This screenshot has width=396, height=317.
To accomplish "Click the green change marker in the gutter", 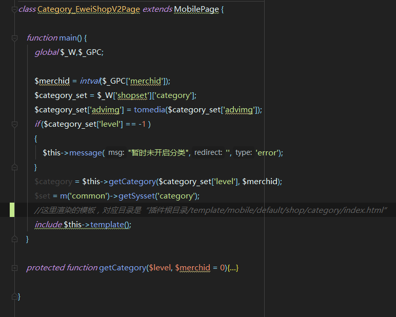I will (12, 210).
